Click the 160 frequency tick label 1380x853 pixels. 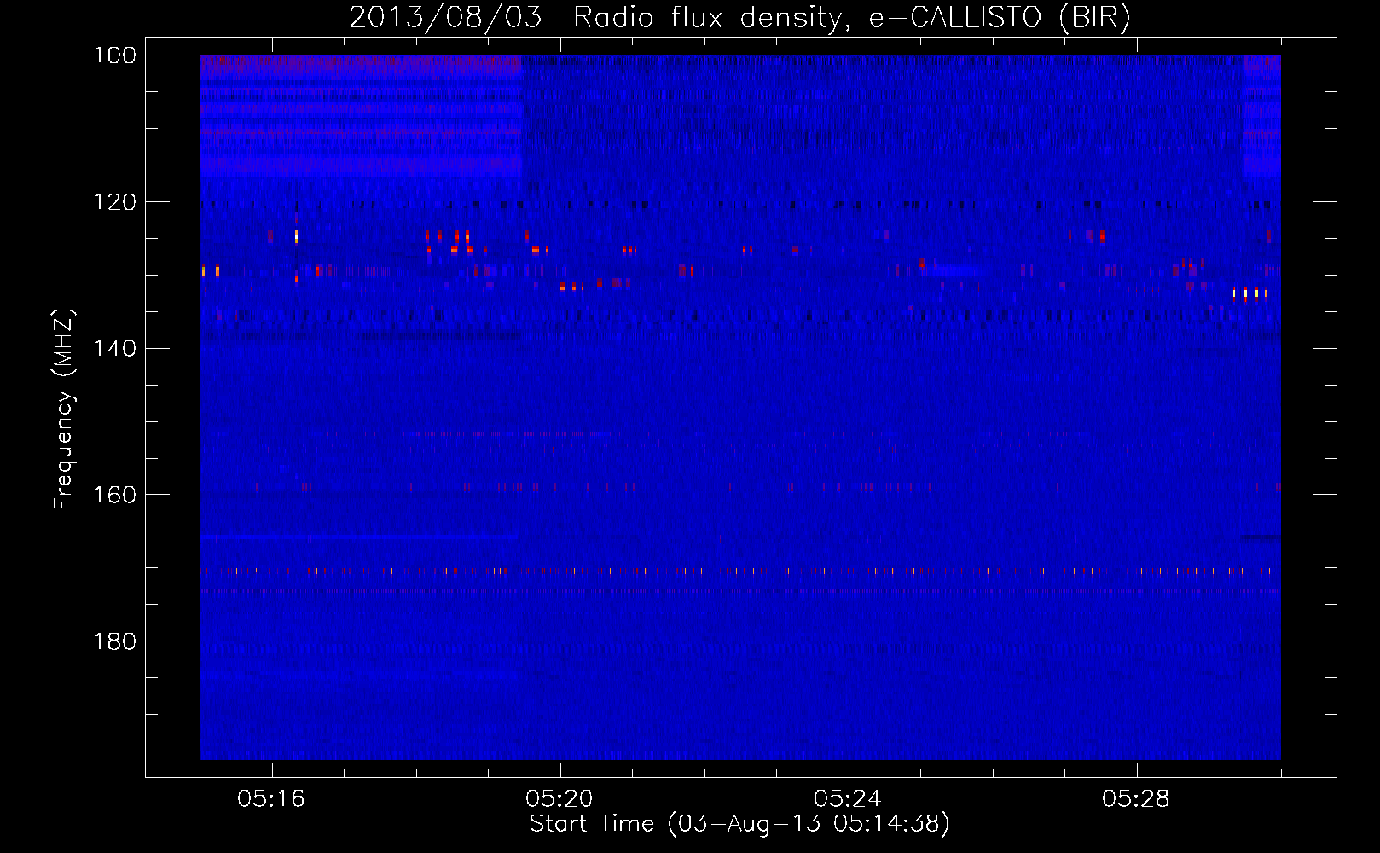(113, 495)
